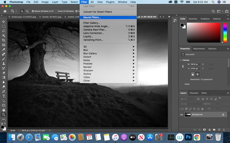Choose Zoom In mode in options bar
Screen dimensions: 230x143
22,11
